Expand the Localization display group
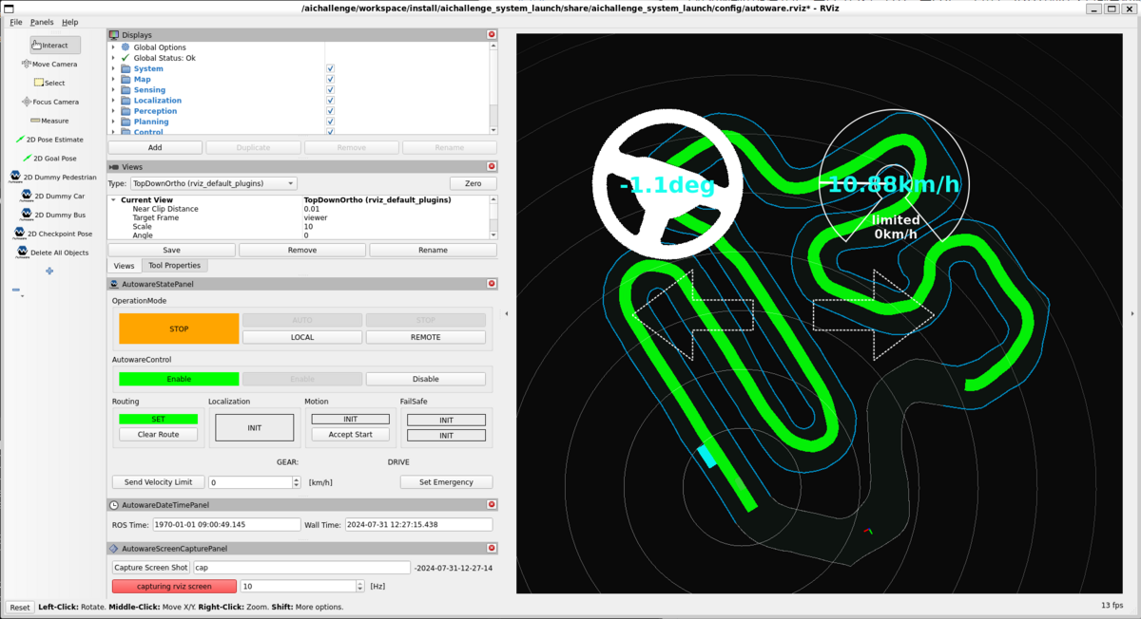This screenshot has height=619, width=1141. point(113,101)
